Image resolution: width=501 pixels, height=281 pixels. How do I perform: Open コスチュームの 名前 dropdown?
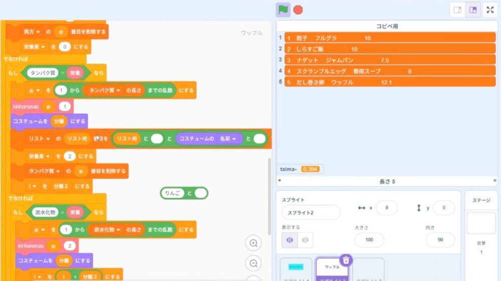click(227, 138)
